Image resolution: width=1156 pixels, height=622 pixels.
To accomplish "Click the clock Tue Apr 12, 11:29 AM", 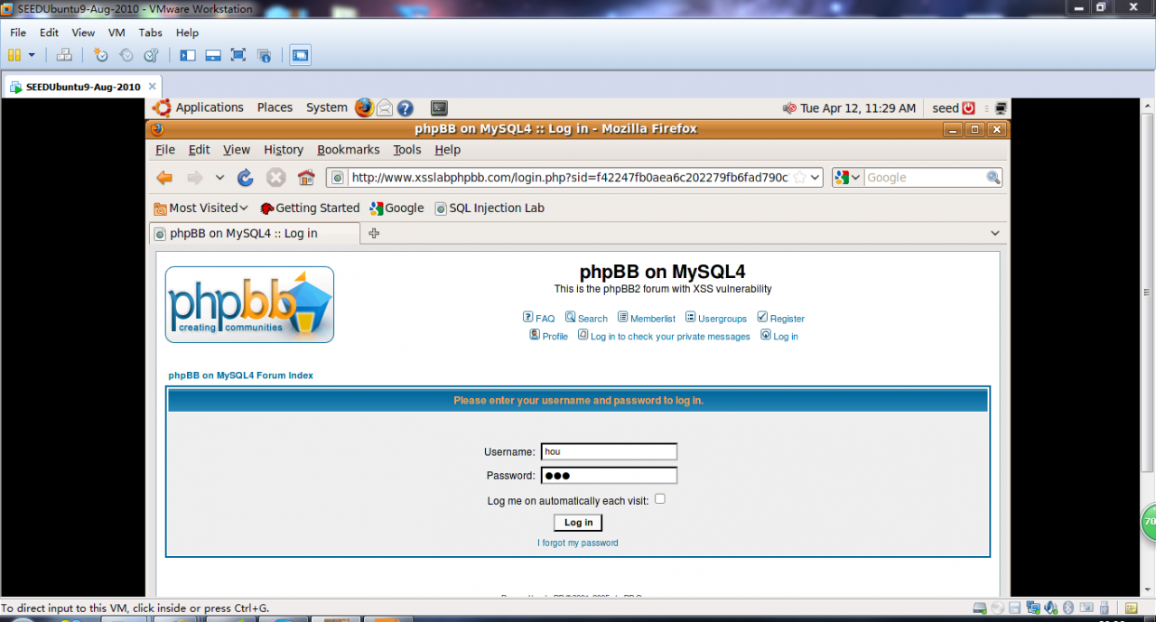I will [x=858, y=108].
